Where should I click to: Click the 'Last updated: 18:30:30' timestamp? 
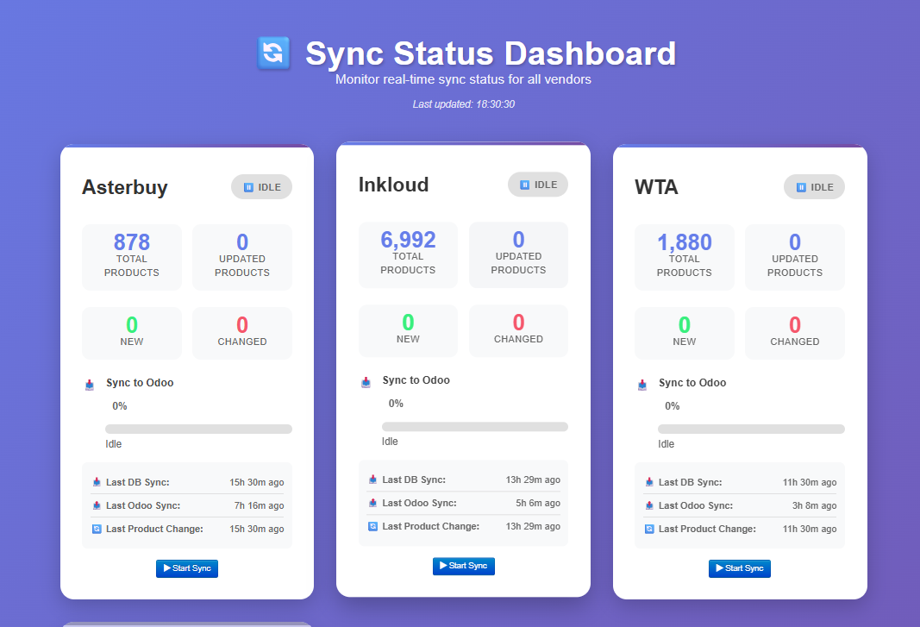[x=464, y=103]
